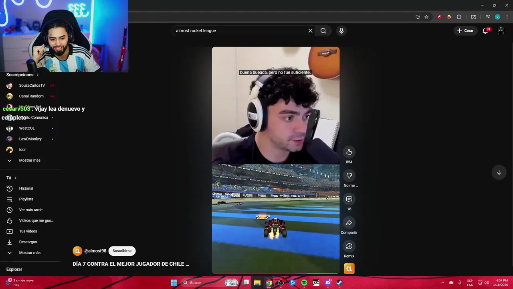
Task: Click the dislike thumbs-down button
Action: (349, 175)
